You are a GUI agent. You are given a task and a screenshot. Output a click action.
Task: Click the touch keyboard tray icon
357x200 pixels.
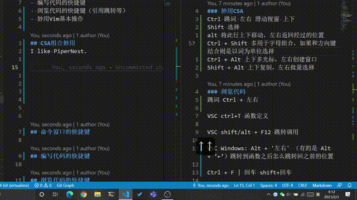click(x=310, y=194)
